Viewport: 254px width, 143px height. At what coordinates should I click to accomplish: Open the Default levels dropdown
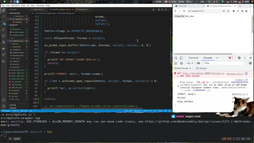coord(183,68)
